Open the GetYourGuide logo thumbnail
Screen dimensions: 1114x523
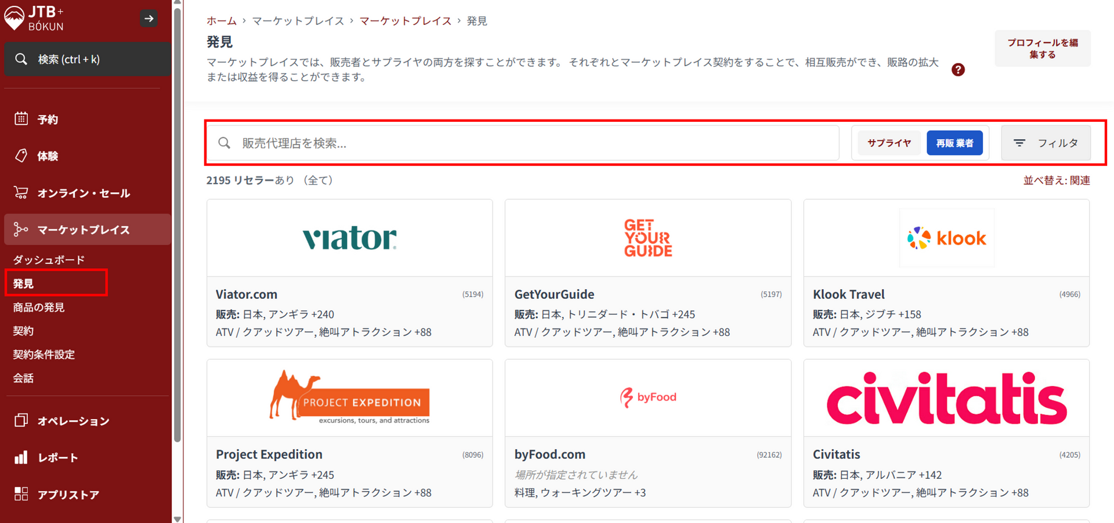(x=648, y=238)
